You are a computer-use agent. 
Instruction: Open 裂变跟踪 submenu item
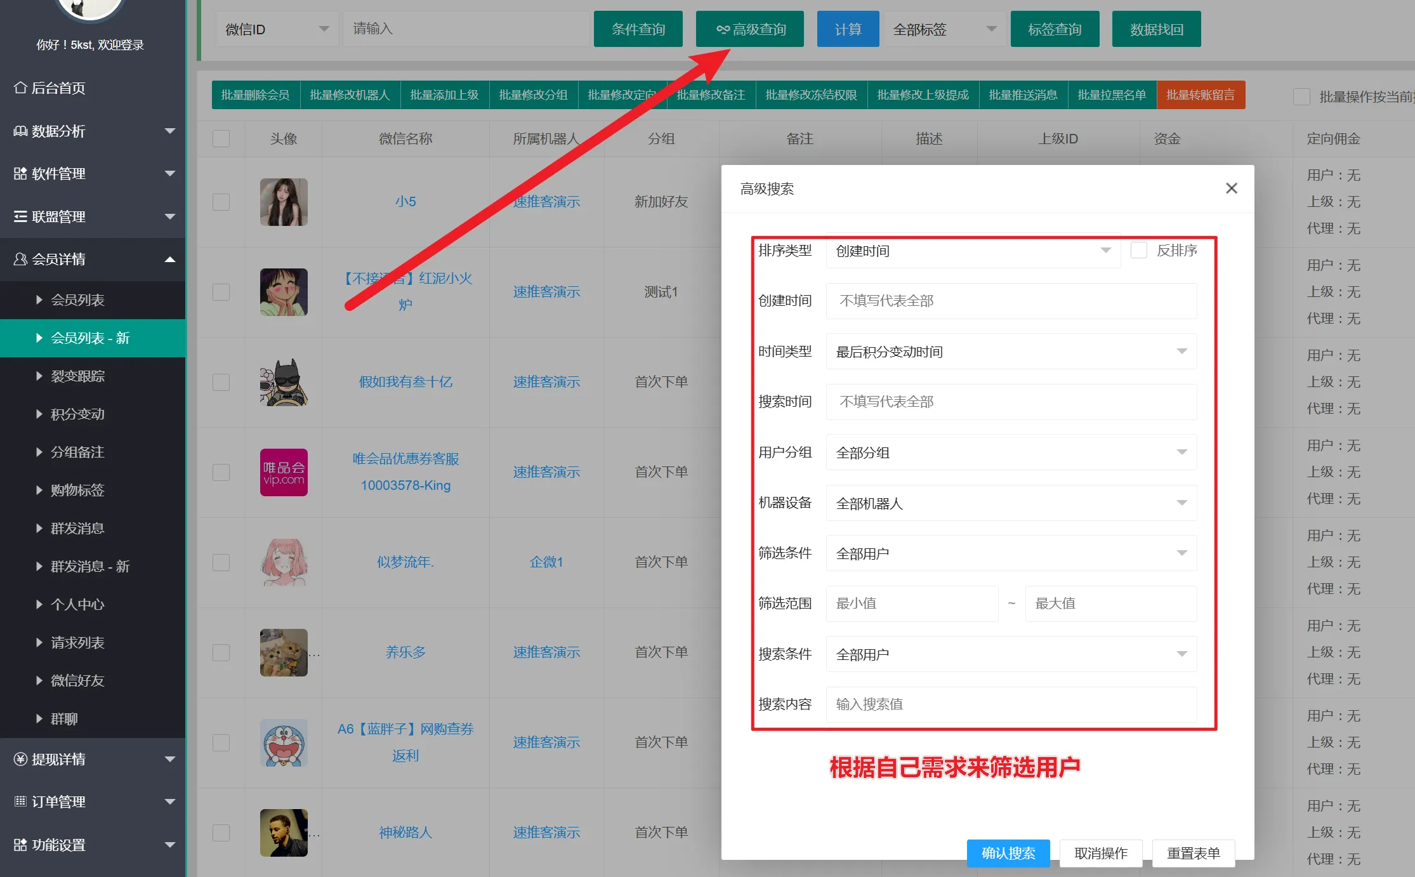(93, 376)
